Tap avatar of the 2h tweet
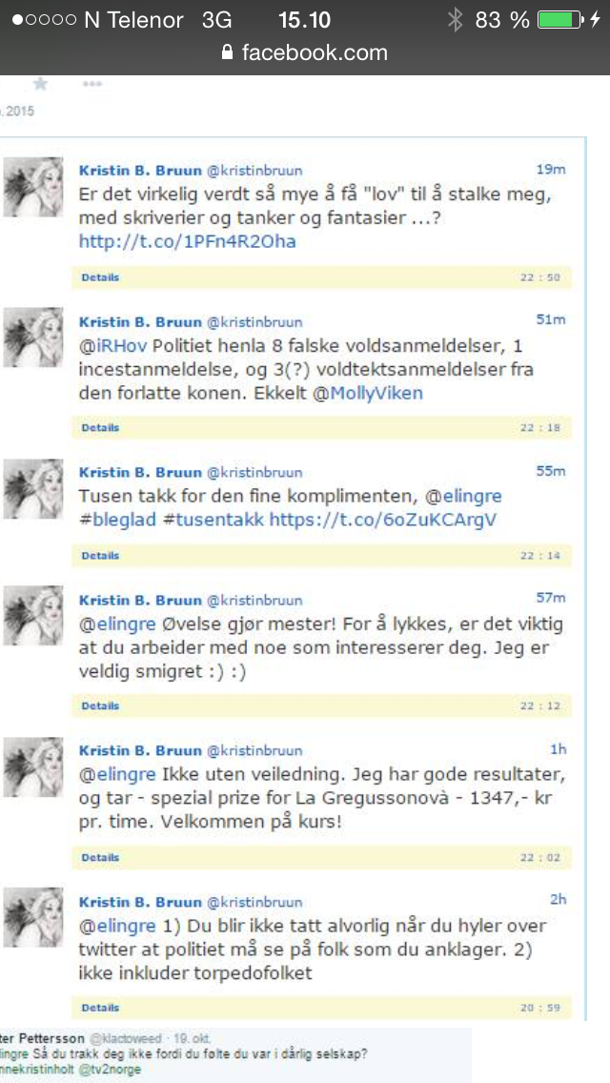Screen dimensions: 610x1083 pyautogui.click(x=33, y=917)
